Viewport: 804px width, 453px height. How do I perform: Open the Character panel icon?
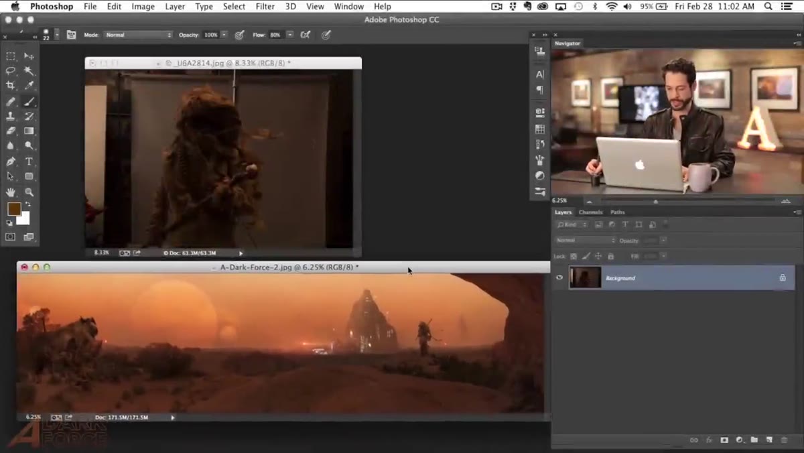tap(540, 74)
